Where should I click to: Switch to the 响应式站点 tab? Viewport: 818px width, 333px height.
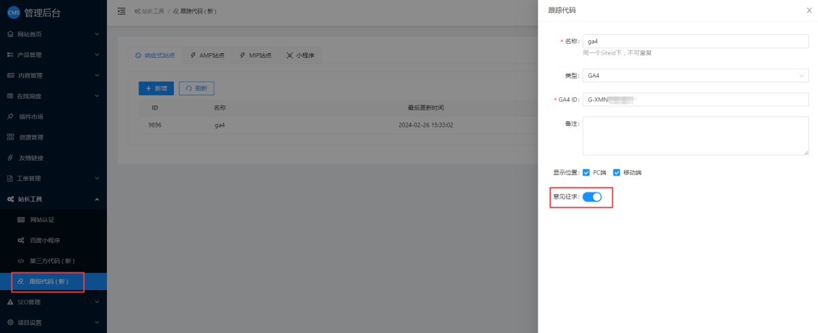(155, 55)
